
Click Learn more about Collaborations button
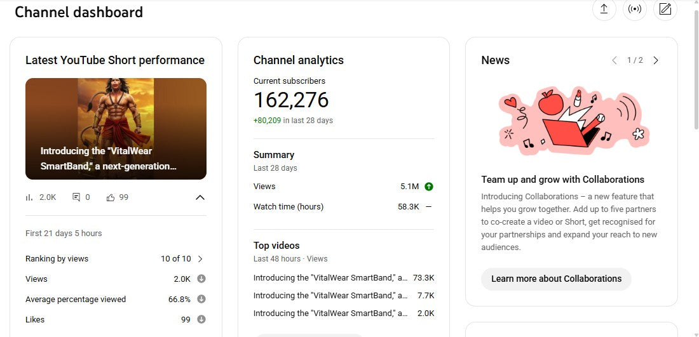(x=556, y=279)
